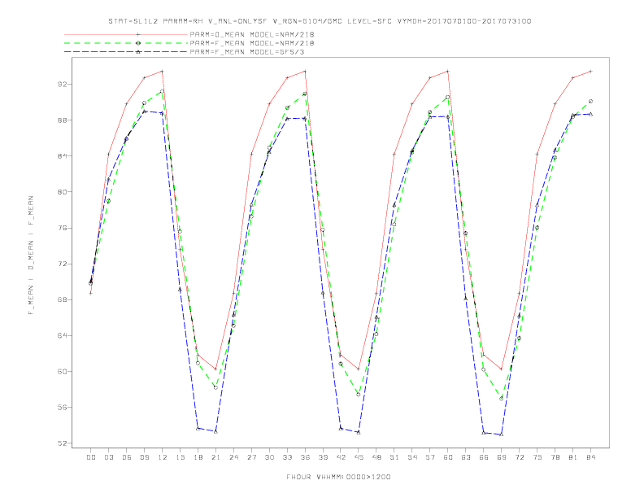Click y-axis tick value 60
644x498 pixels.
point(64,371)
